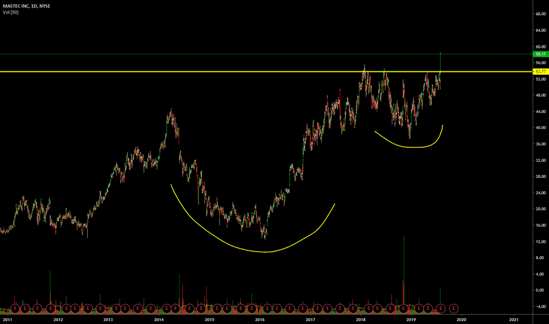
Task: Click the E marker under the tallest volume spike
Action: (x=404, y=309)
